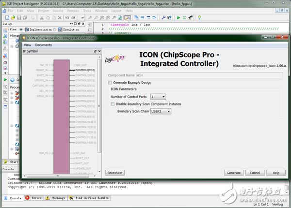Open the Documents menu in ICON dialog
Viewport: 291px width, 208px height.
(x=43, y=45)
